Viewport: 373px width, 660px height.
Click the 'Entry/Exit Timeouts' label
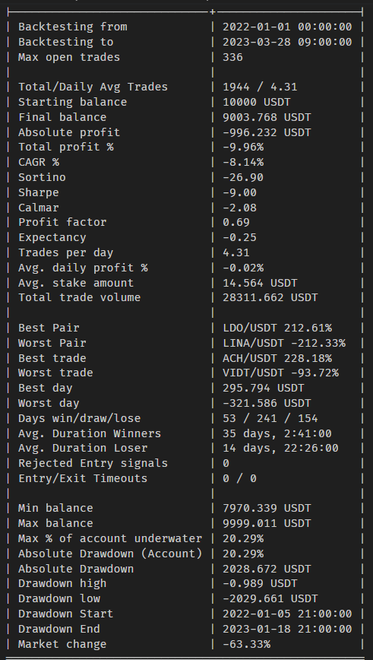(83, 478)
